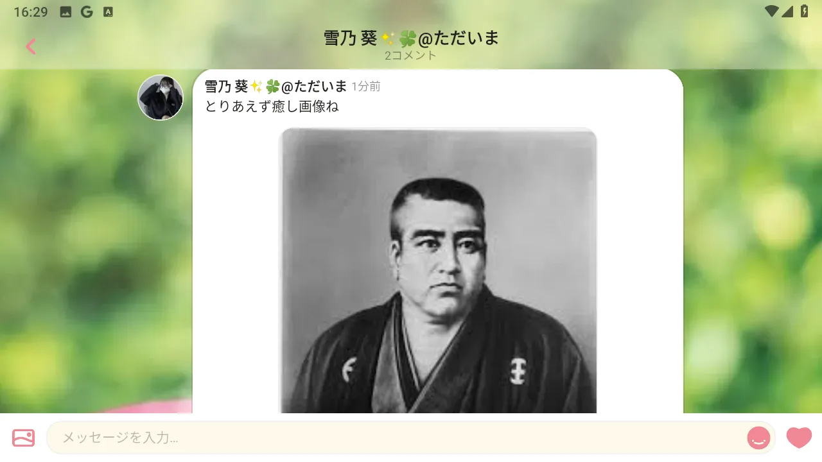822x462 pixels.
Task: Open the posted black-and-white portrait image
Action: pyautogui.click(x=438, y=270)
